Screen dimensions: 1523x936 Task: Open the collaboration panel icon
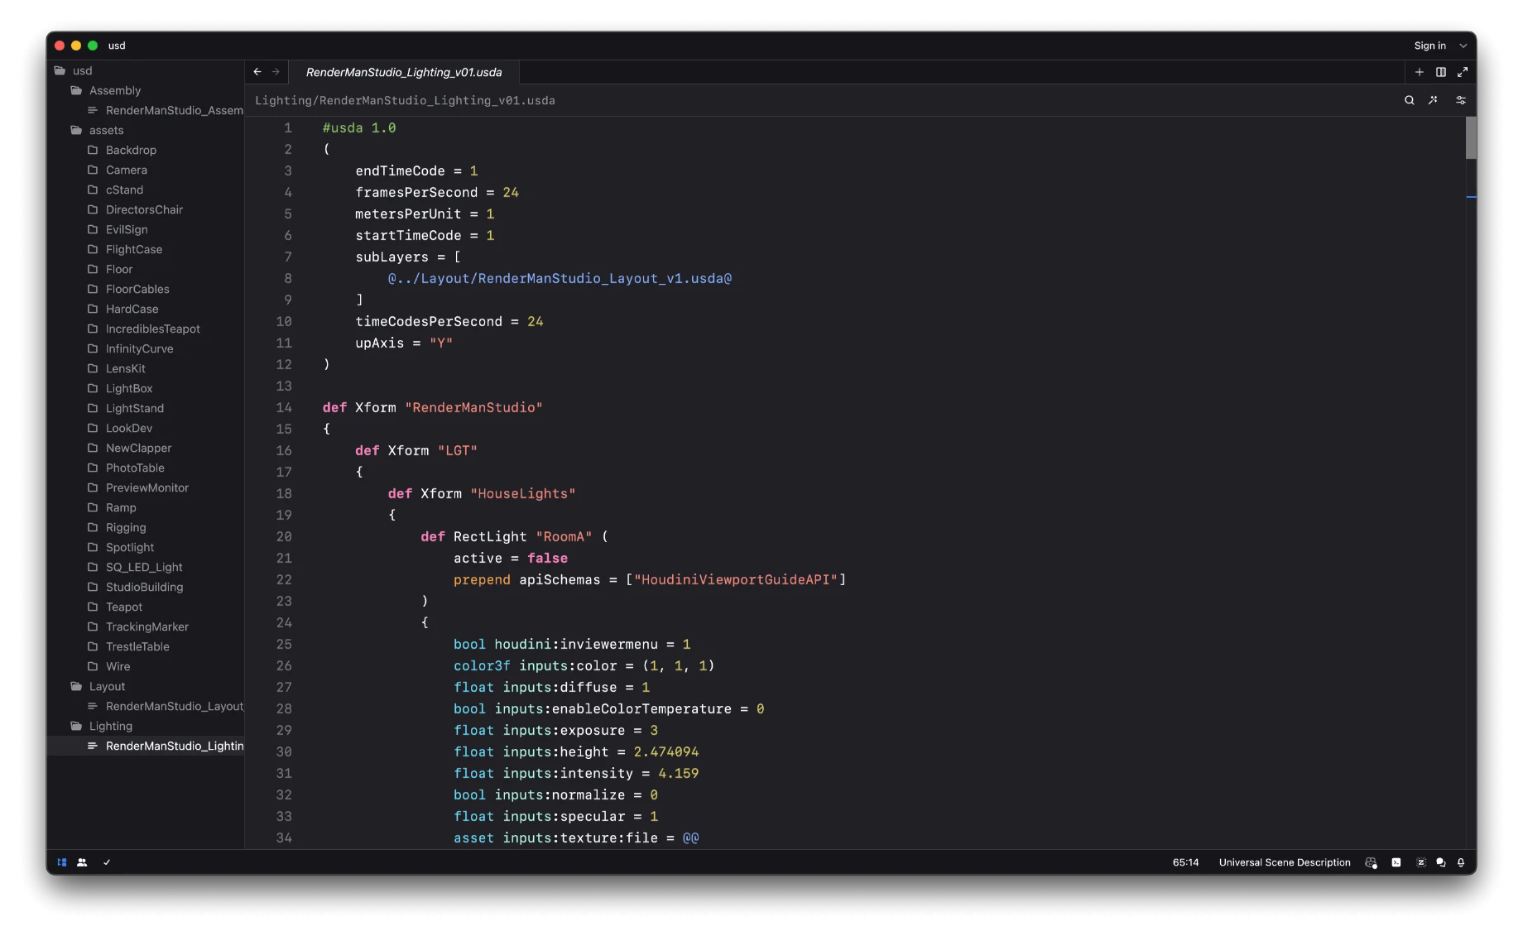[82, 862]
